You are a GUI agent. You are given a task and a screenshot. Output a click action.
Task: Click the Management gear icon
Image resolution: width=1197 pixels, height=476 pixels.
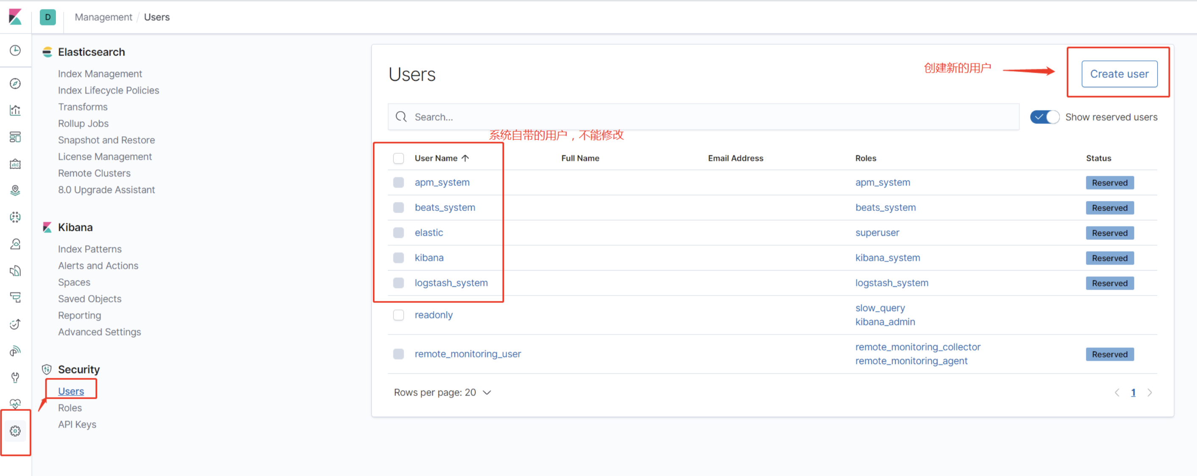pyautogui.click(x=15, y=431)
